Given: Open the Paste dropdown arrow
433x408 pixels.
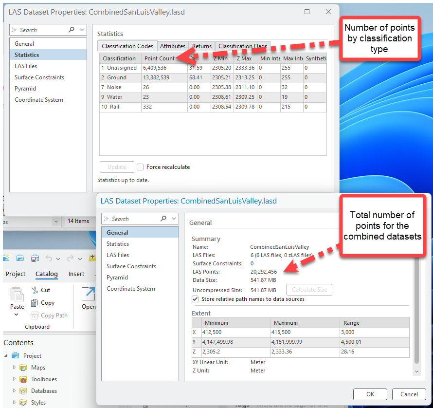Looking at the screenshot, I should 17,315.
